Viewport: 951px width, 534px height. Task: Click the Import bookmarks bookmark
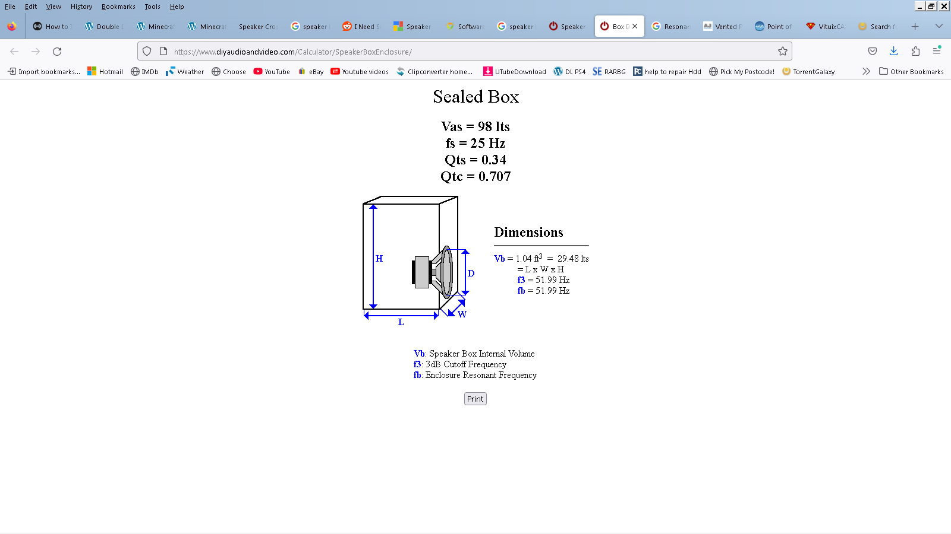click(44, 71)
